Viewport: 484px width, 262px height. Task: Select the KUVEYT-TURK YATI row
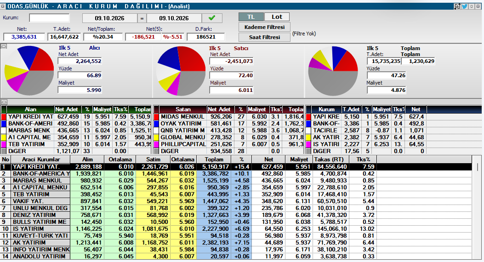tap(236, 236)
